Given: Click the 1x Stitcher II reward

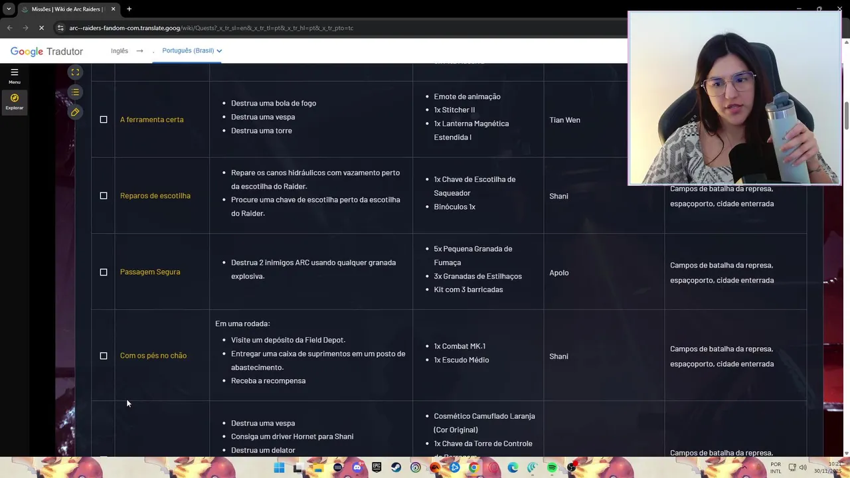Looking at the screenshot, I should [x=454, y=110].
